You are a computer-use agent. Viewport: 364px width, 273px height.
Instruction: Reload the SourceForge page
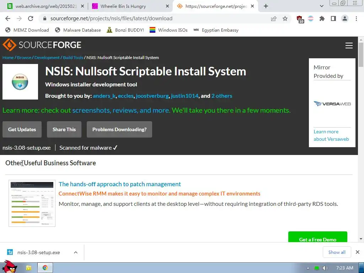point(31,18)
